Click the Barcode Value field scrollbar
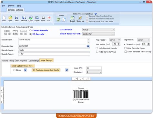The image size is (153, 118). pos(88,41)
